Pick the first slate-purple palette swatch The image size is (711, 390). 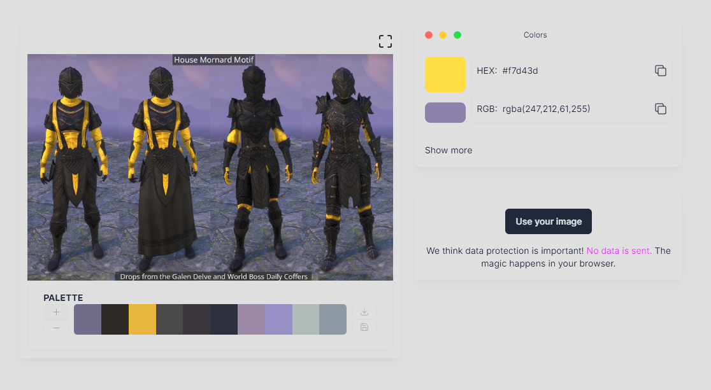coord(87,319)
